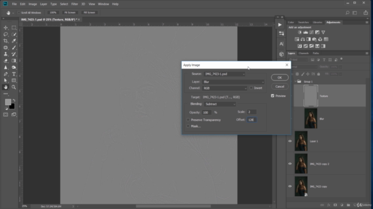Open the Filter menu
This screenshot has height=209, width=373.
[x=75, y=4]
